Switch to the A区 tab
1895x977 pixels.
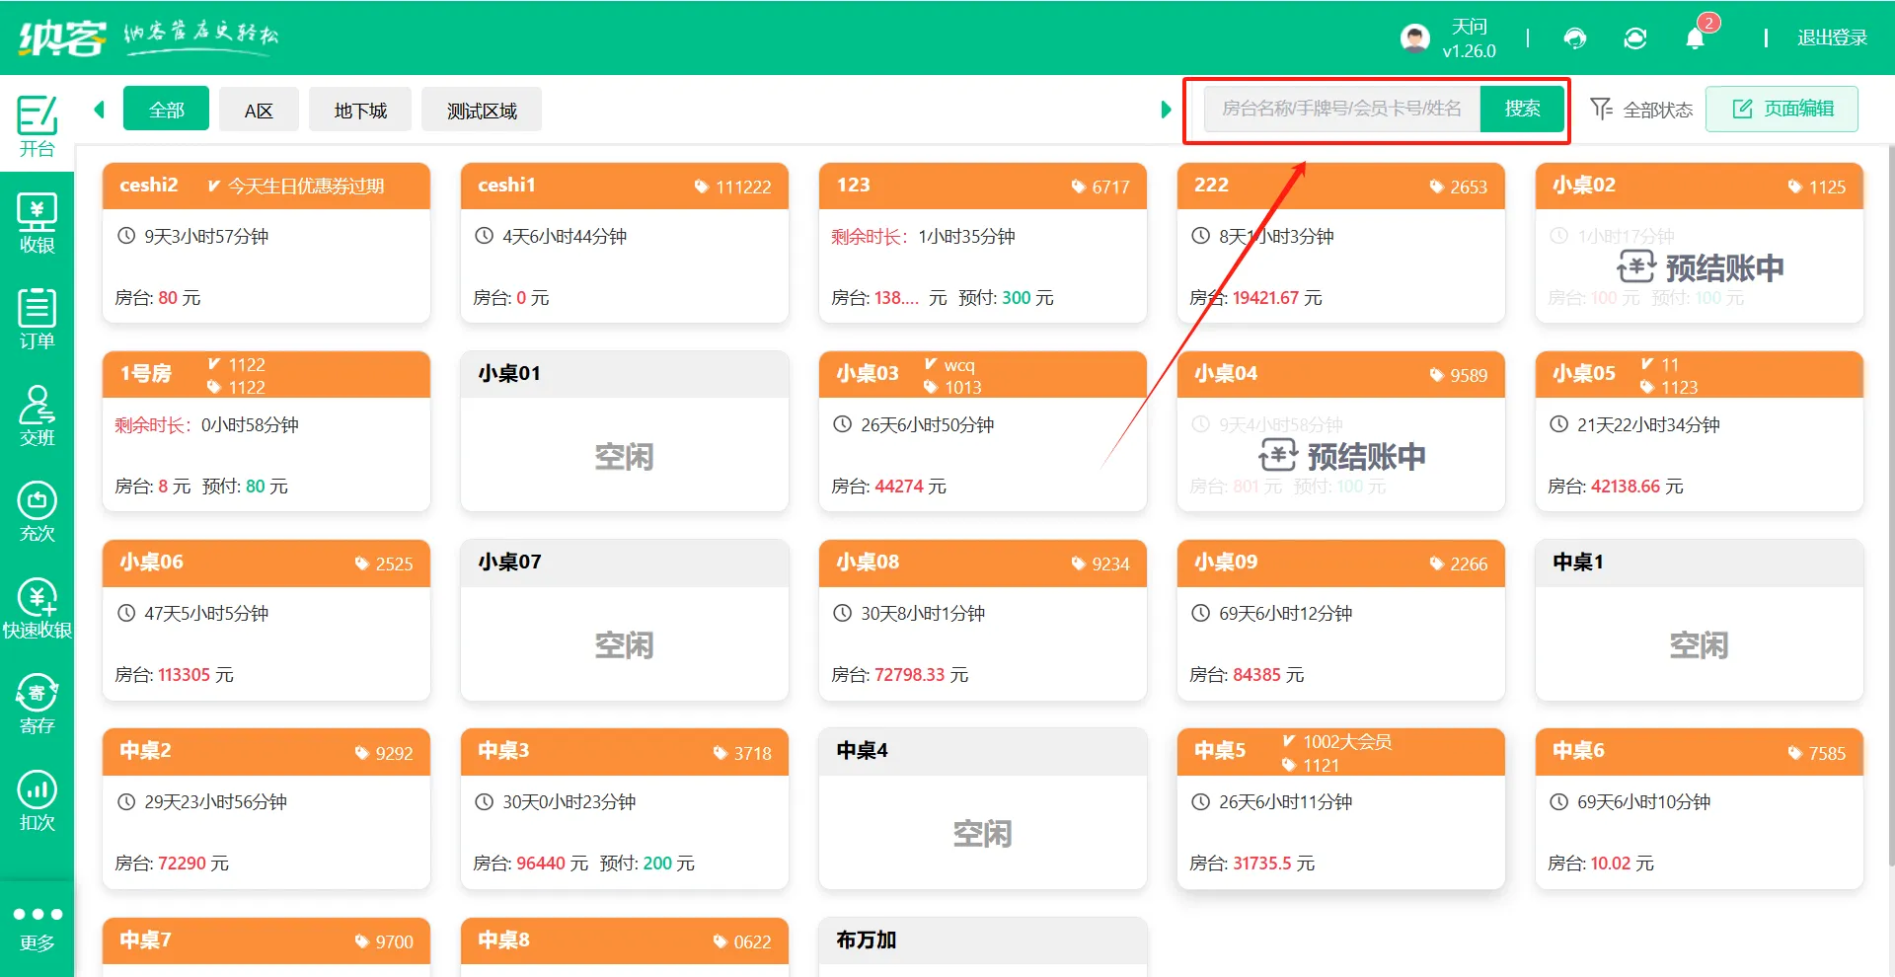259,110
